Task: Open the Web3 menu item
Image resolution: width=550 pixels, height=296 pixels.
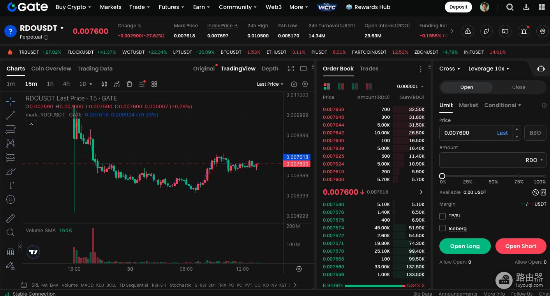Action: coord(273,7)
